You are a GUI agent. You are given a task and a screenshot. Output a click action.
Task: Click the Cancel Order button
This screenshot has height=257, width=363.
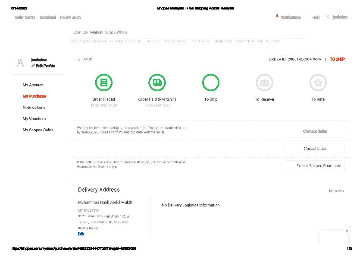pos(315,149)
